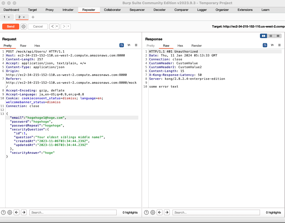This screenshot has height=223, width=285.
Task: Add a new Repeater tab
Action: tap(33, 17)
